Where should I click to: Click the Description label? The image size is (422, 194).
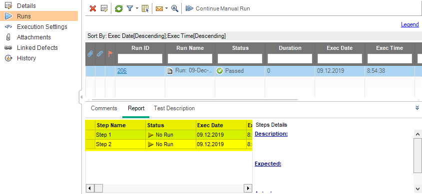tap(271, 134)
